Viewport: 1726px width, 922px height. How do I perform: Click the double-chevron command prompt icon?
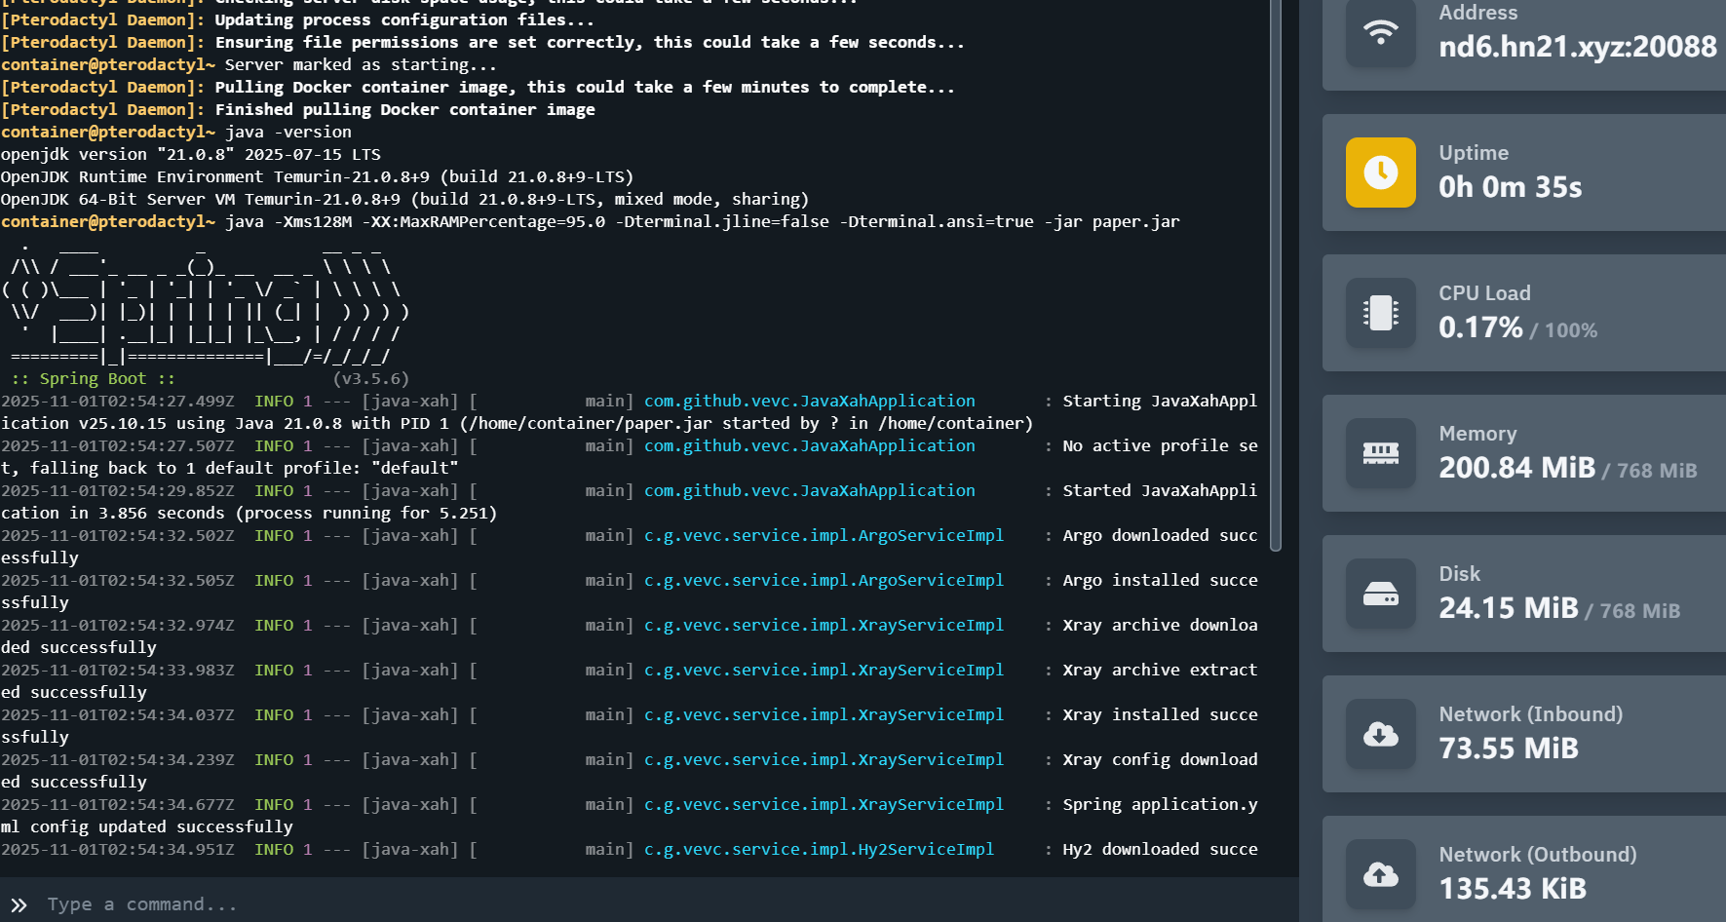(19, 904)
